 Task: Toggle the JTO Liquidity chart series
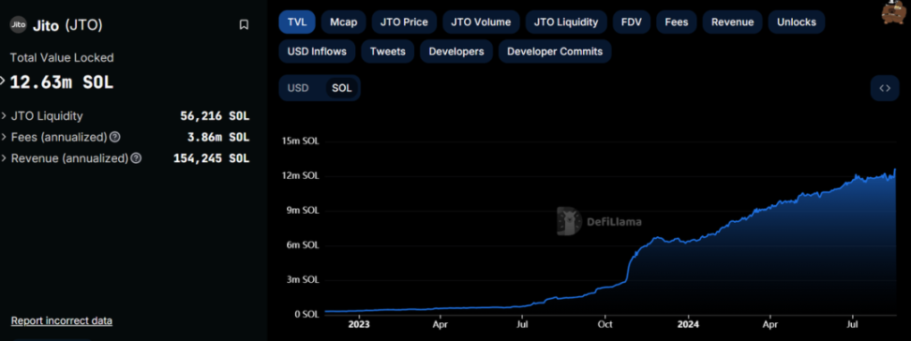(566, 22)
